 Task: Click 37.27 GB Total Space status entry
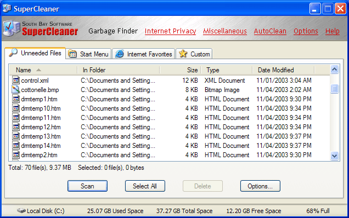pos(184,211)
